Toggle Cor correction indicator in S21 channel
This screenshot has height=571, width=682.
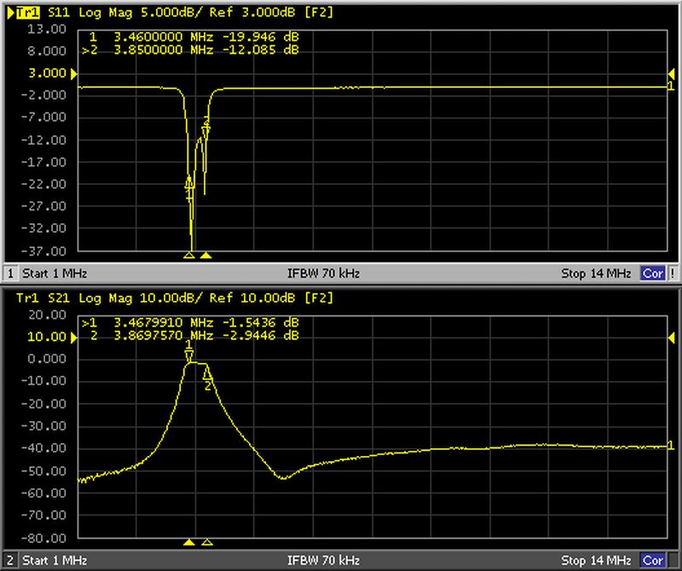pos(653,562)
